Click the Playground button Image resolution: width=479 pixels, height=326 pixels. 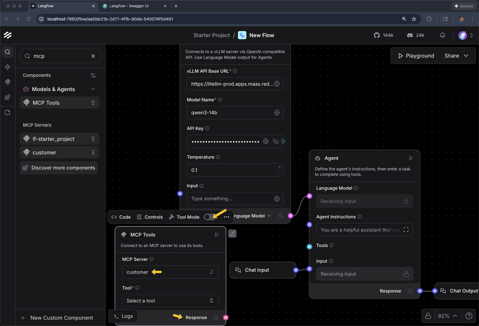coord(416,56)
